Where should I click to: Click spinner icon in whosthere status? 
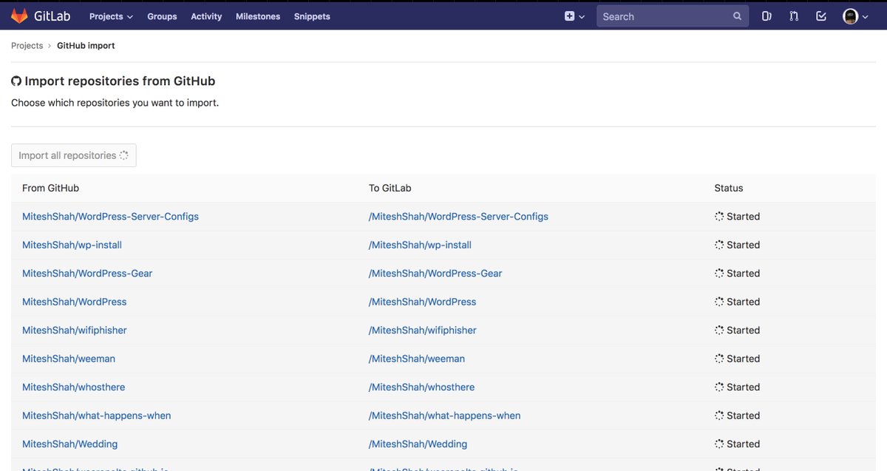point(719,387)
